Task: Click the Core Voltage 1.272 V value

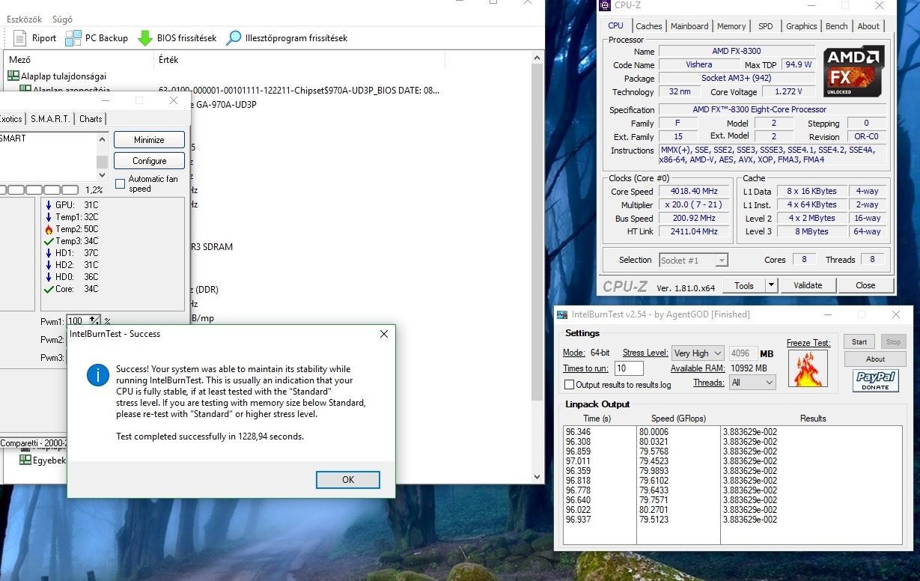Action: 788,92
